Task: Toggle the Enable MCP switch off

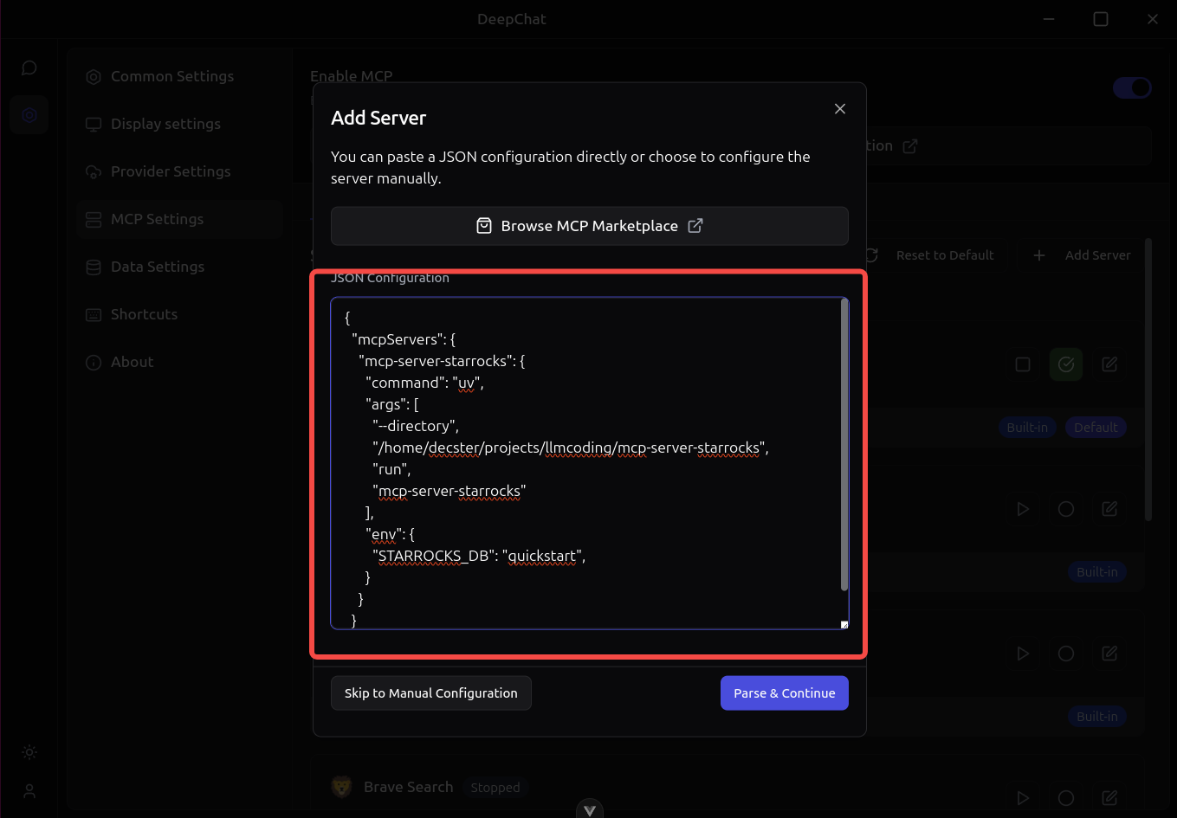Action: click(1132, 87)
